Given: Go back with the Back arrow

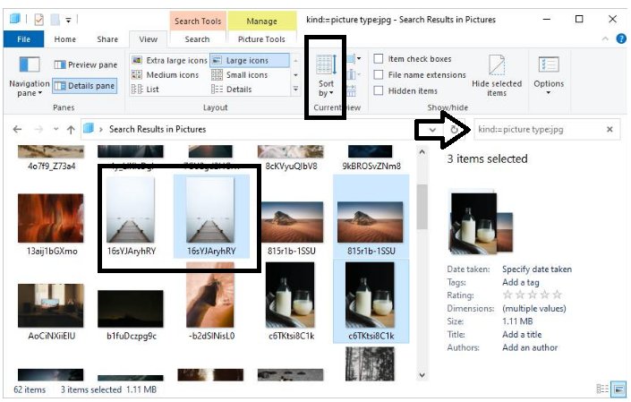Looking at the screenshot, I should coord(17,129).
